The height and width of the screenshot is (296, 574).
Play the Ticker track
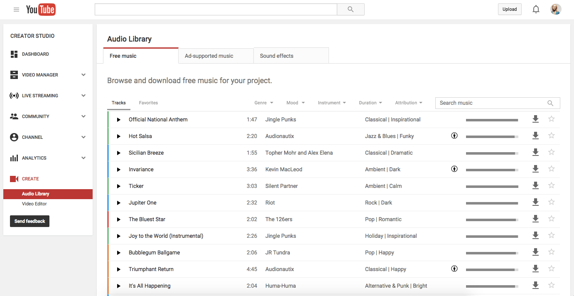click(x=118, y=186)
